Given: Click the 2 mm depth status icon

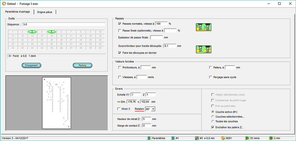Looking at the screenshot, I should [271, 138].
